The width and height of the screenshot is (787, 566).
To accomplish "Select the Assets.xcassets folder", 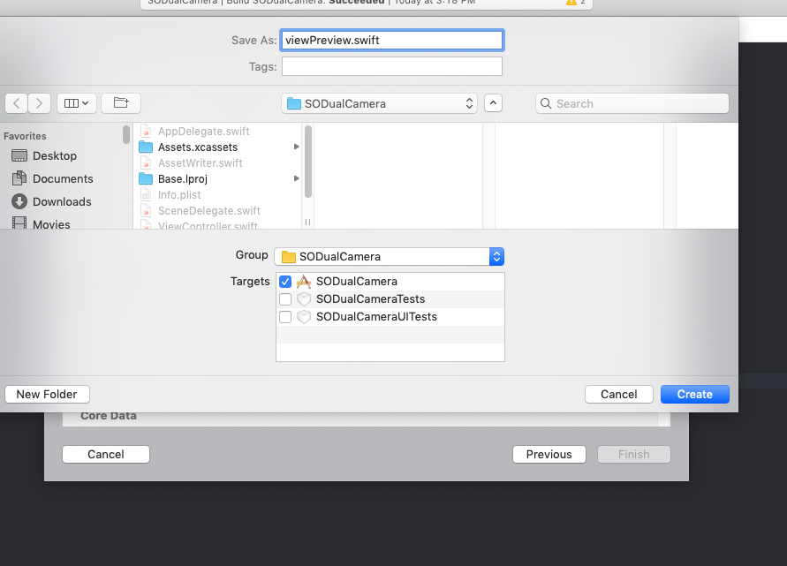I will (219, 147).
